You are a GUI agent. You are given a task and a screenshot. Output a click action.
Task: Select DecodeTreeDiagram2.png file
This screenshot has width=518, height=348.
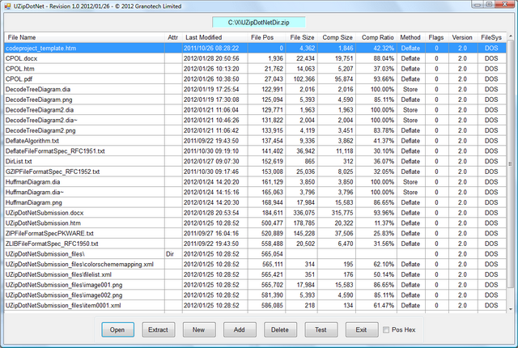[x=255, y=130]
